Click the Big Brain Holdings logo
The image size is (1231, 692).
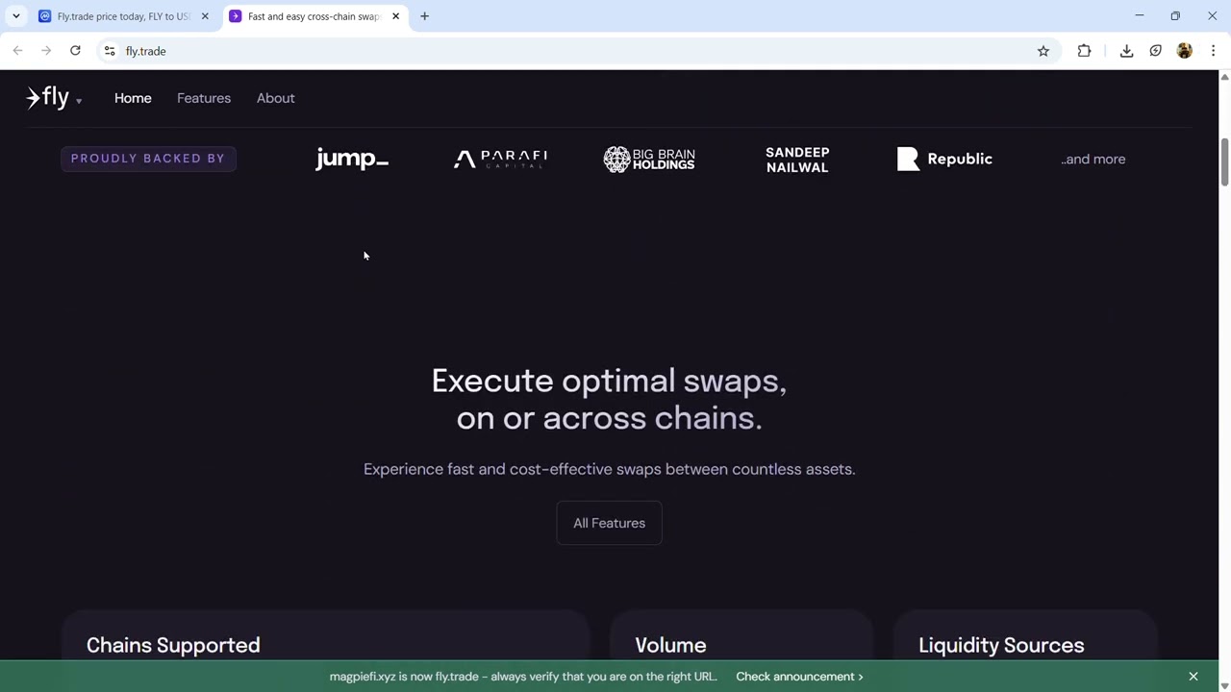pyautogui.click(x=649, y=159)
